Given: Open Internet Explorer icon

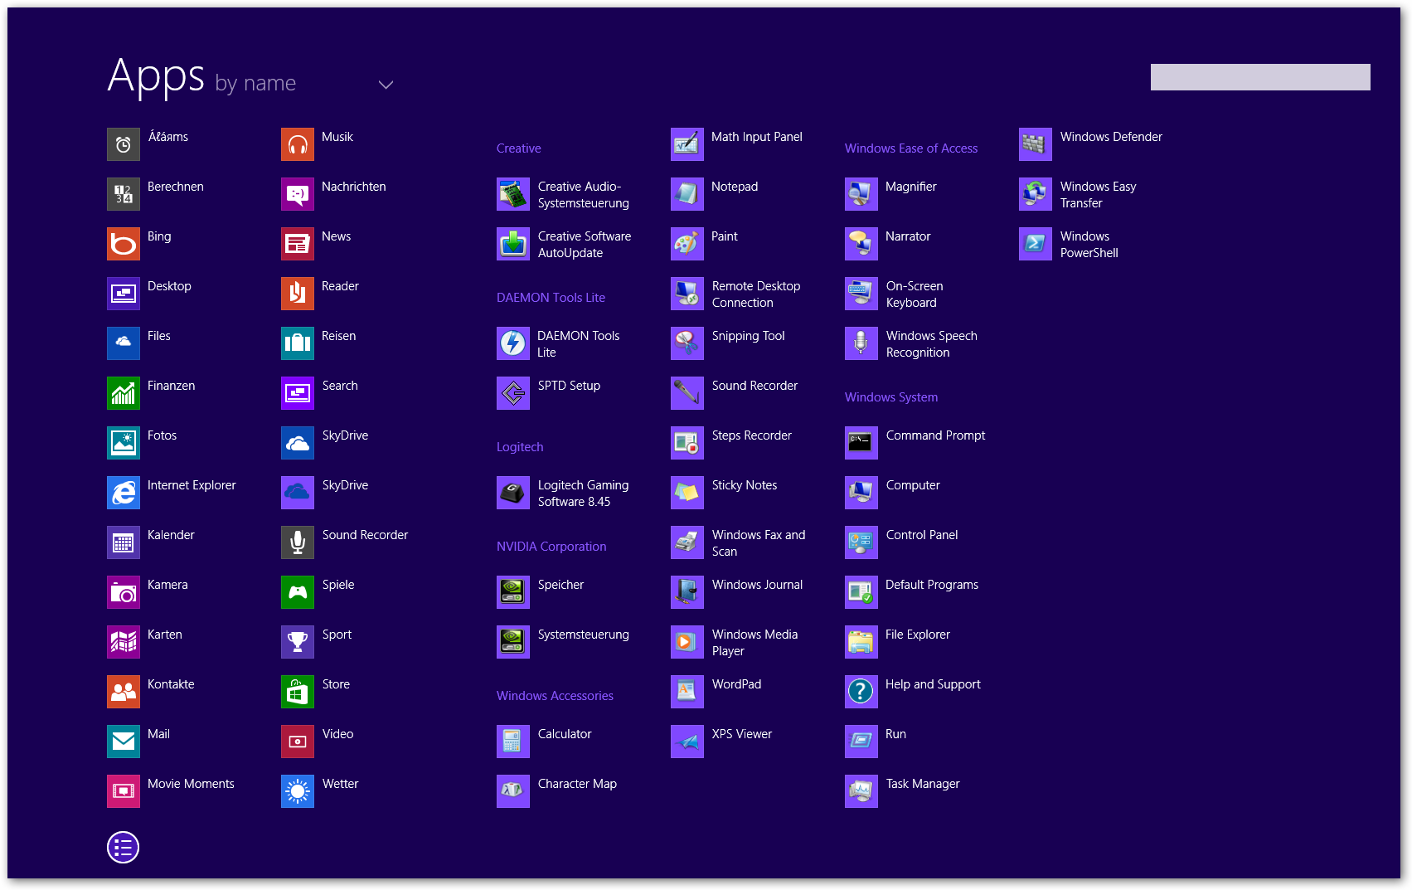Looking at the screenshot, I should tap(124, 493).
